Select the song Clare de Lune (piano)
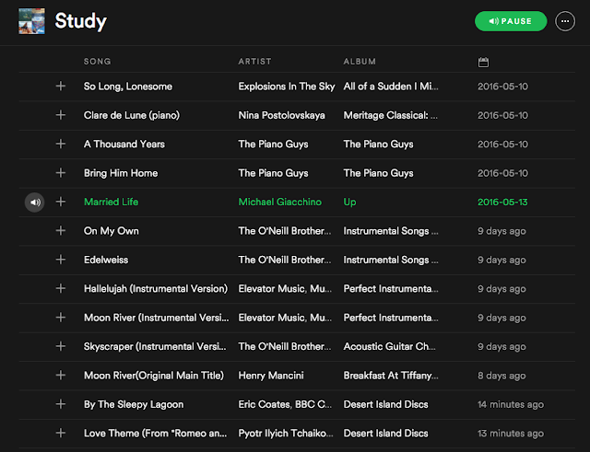This screenshot has height=452, width=590. pos(132,115)
